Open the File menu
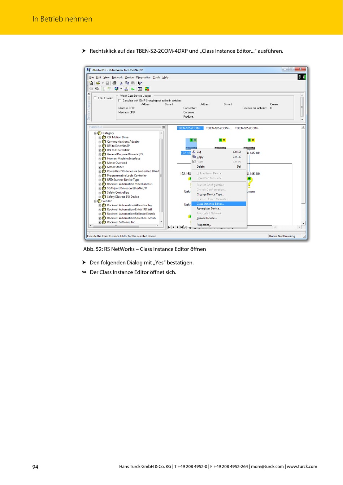Image resolution: width=343 pixels, height=485 pixels. [x=91, y=77]
